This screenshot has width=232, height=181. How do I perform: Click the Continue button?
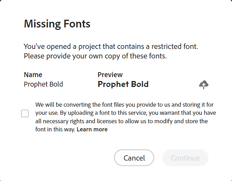pyautogui.click(x=185, y=158)
